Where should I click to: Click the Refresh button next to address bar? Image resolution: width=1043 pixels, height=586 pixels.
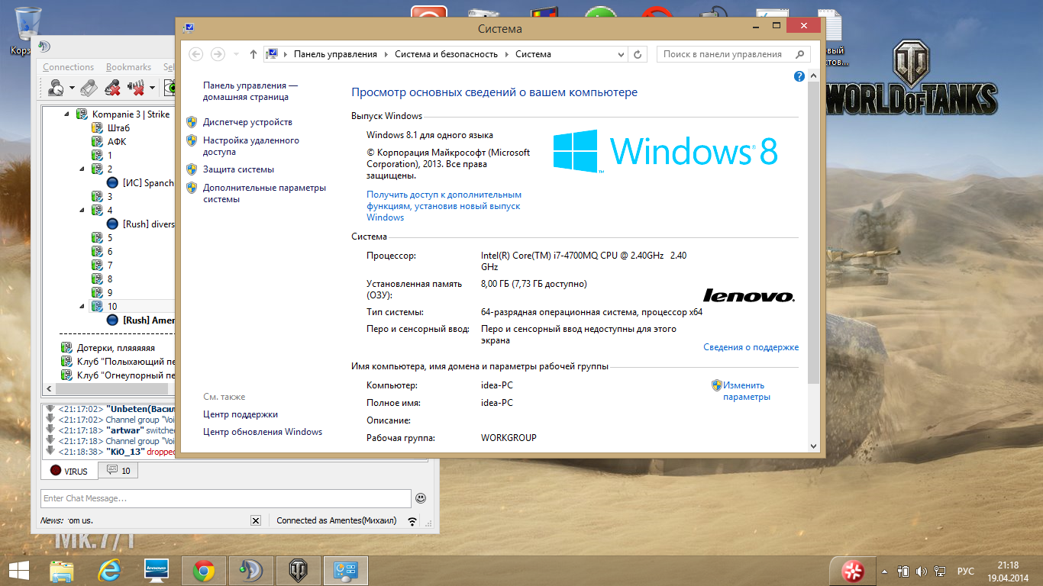tap(638, 54)
